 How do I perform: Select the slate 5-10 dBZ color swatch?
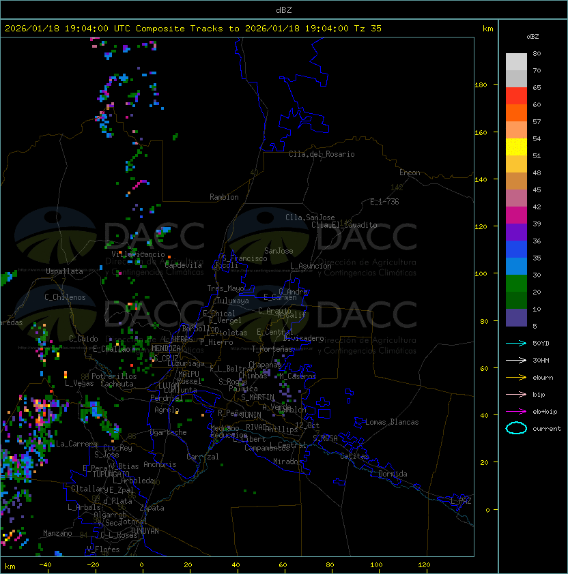pyautogui.click(x=516, y=318)
